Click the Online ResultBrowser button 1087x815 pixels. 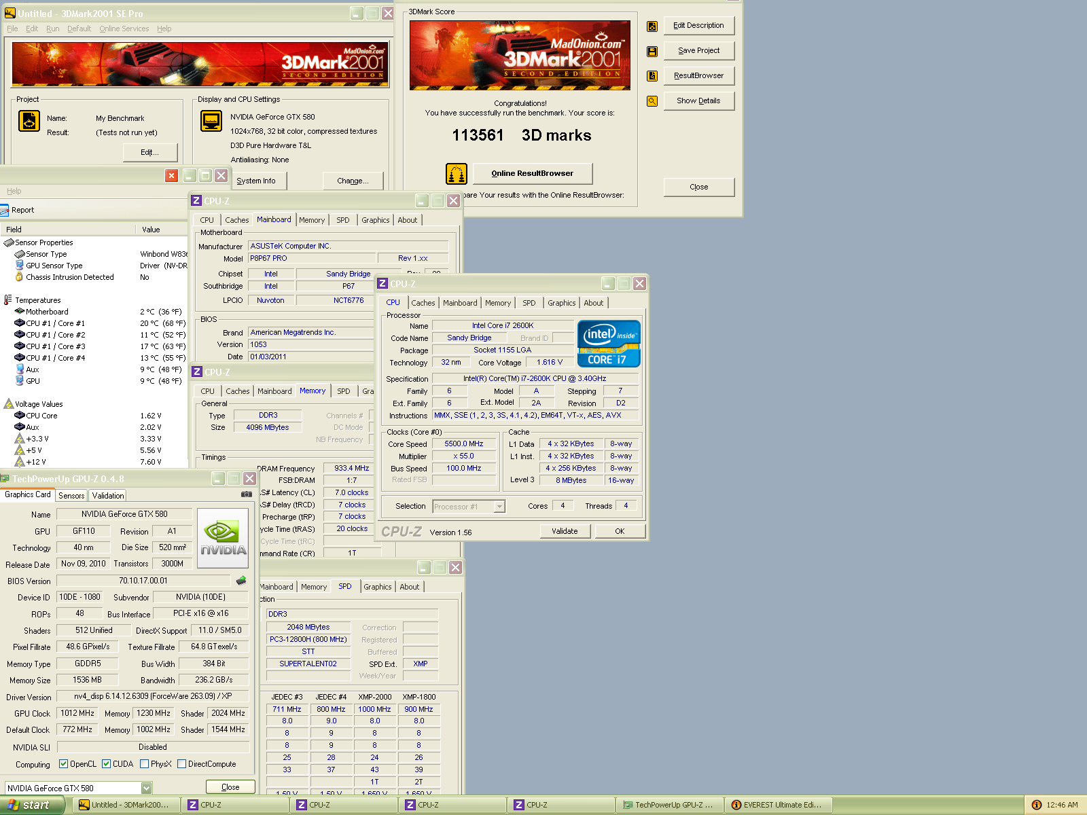click(x=533, y=174)
